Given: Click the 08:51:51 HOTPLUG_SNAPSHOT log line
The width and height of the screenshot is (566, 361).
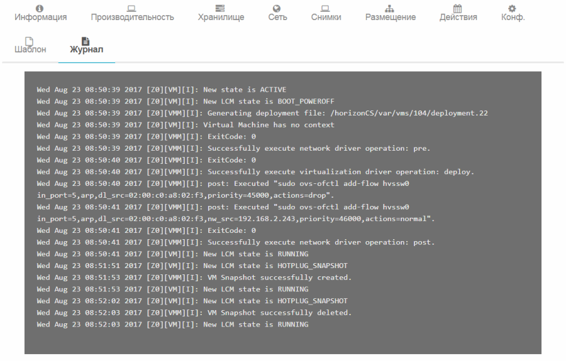Looking at the screenshot, I should point(192,266).
